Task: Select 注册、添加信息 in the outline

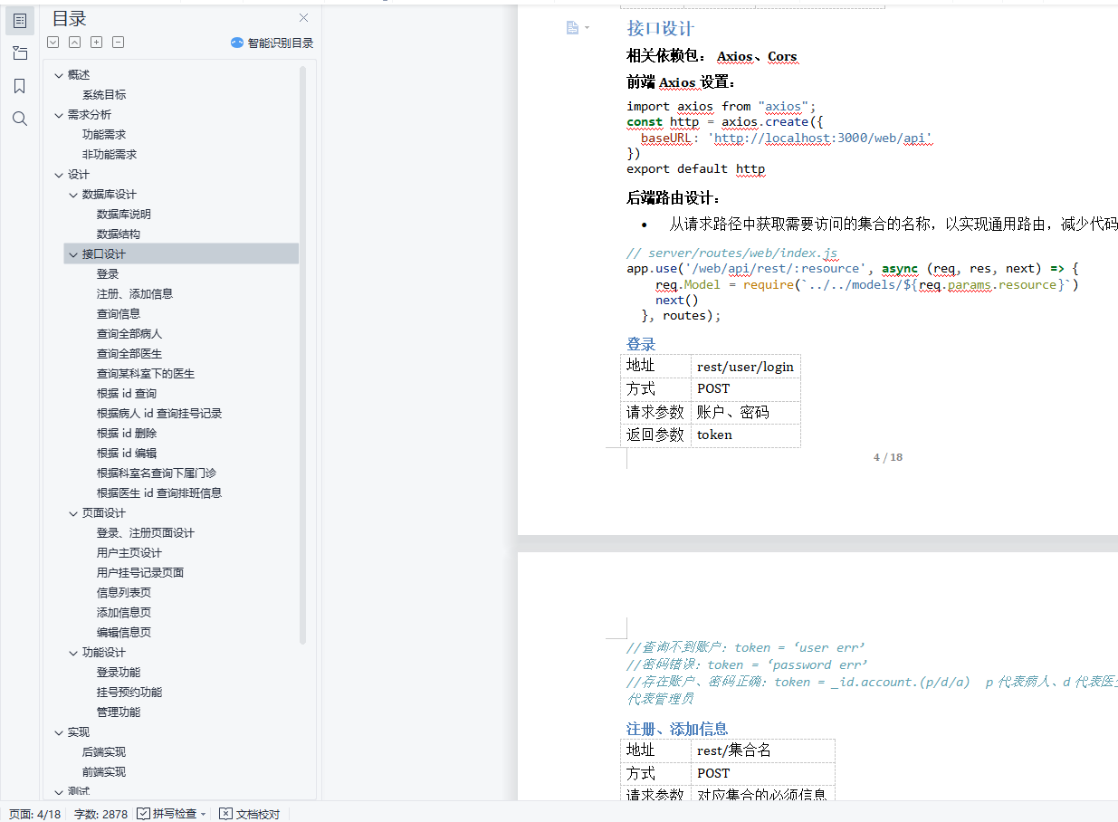Action: tap(135, 294)
